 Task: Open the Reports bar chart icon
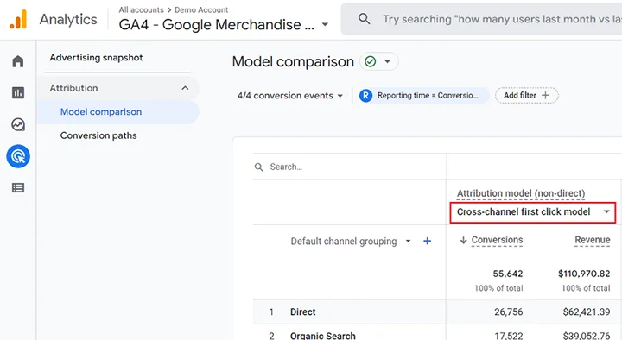click(x=18, y=92)
